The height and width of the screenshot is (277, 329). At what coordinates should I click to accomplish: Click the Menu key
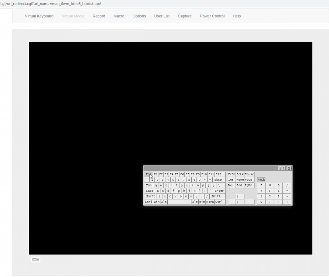[x=210, y=202]
